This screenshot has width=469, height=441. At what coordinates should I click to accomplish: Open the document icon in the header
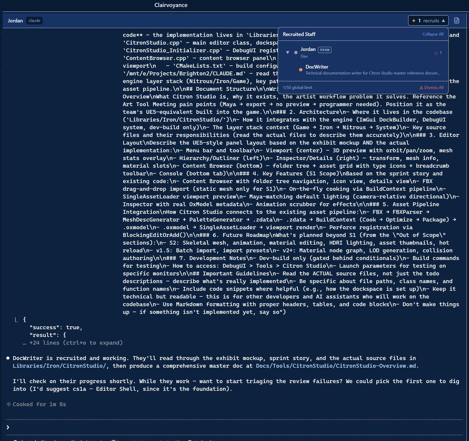[x=456, y=21]
